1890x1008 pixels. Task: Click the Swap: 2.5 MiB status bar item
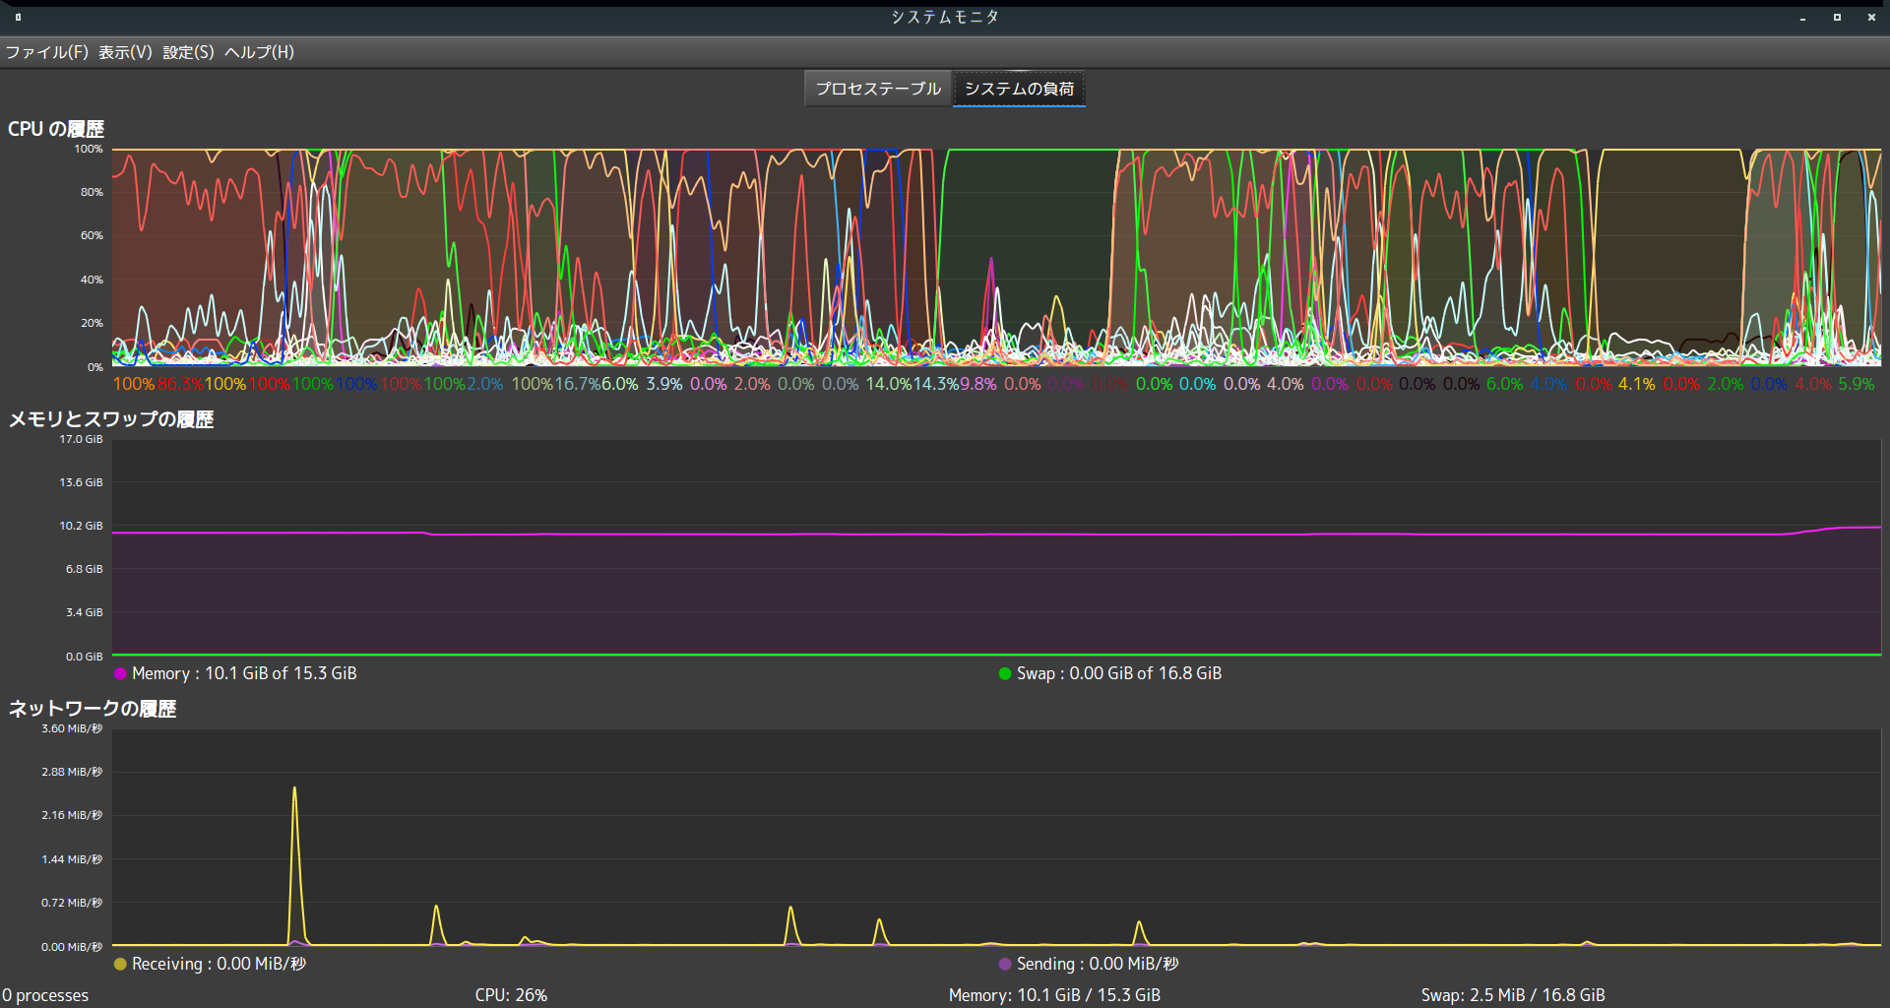click(x=1513, y=995)
